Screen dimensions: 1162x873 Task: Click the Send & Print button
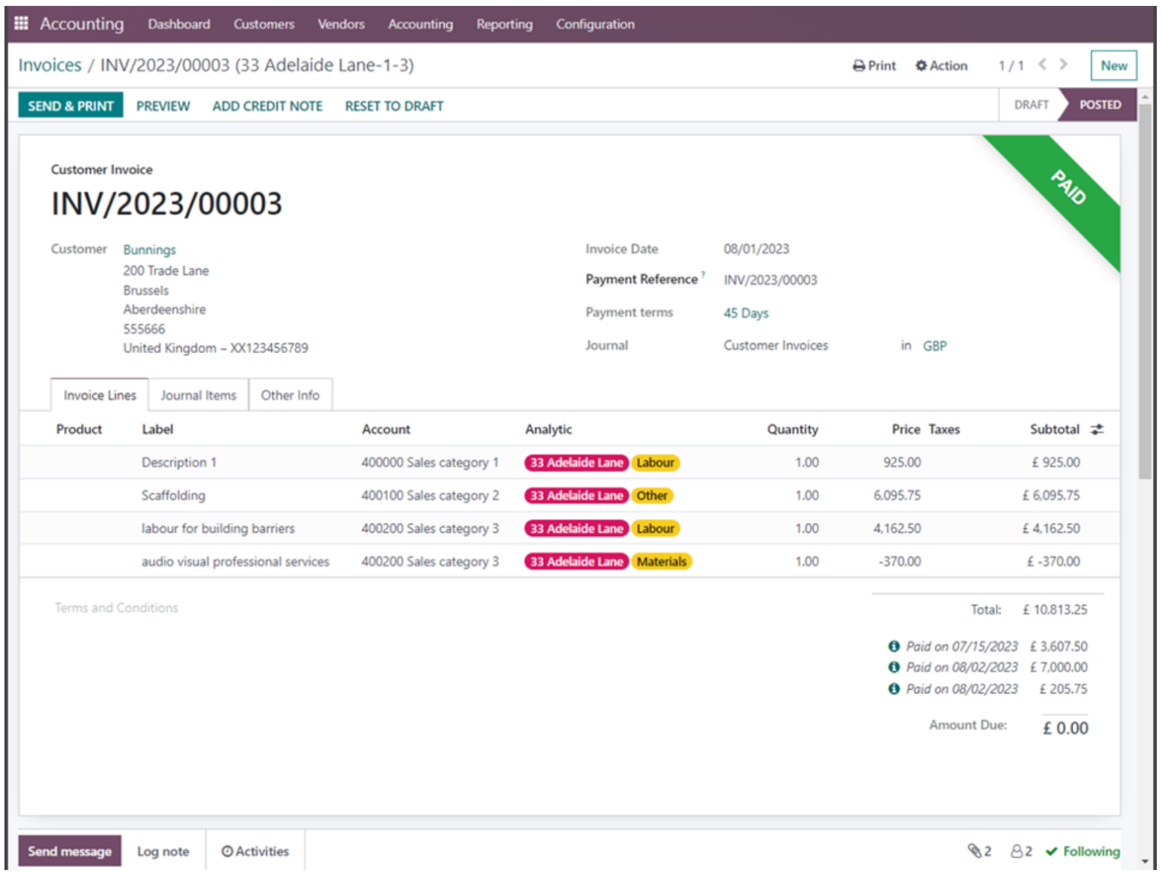click(x=69, y=105)
